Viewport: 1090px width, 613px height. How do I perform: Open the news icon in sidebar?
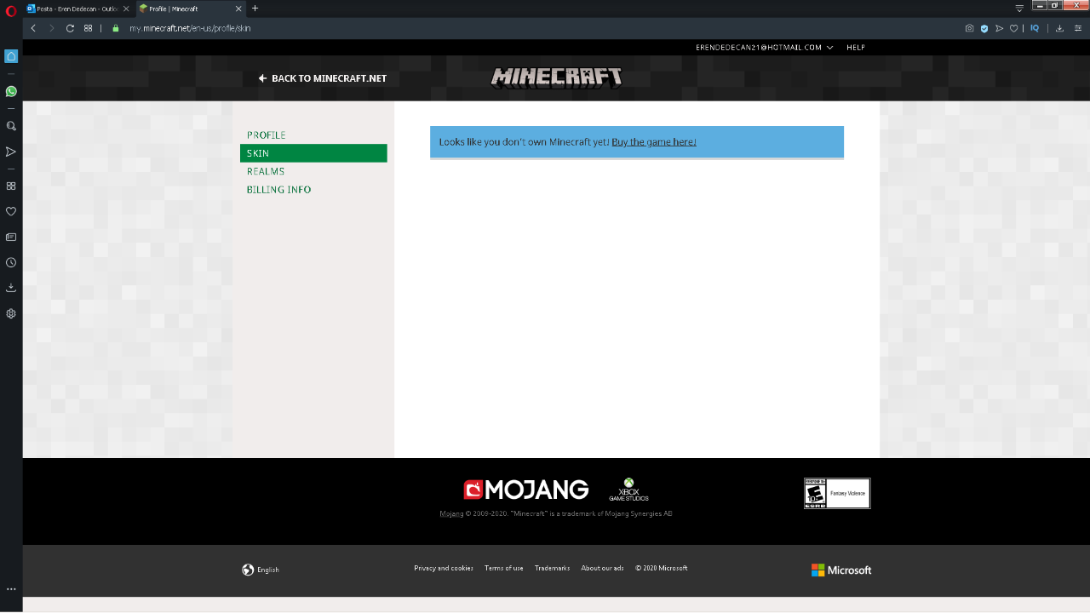(11, 237)
